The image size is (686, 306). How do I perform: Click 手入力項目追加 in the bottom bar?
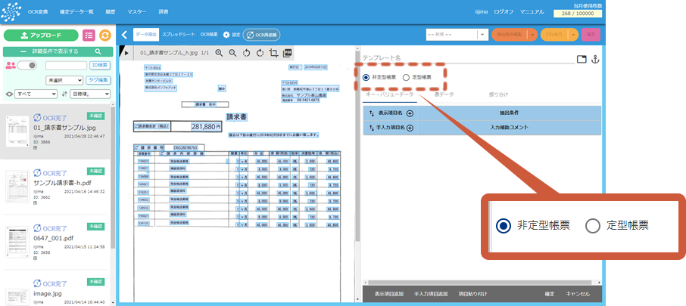[431, 294]
